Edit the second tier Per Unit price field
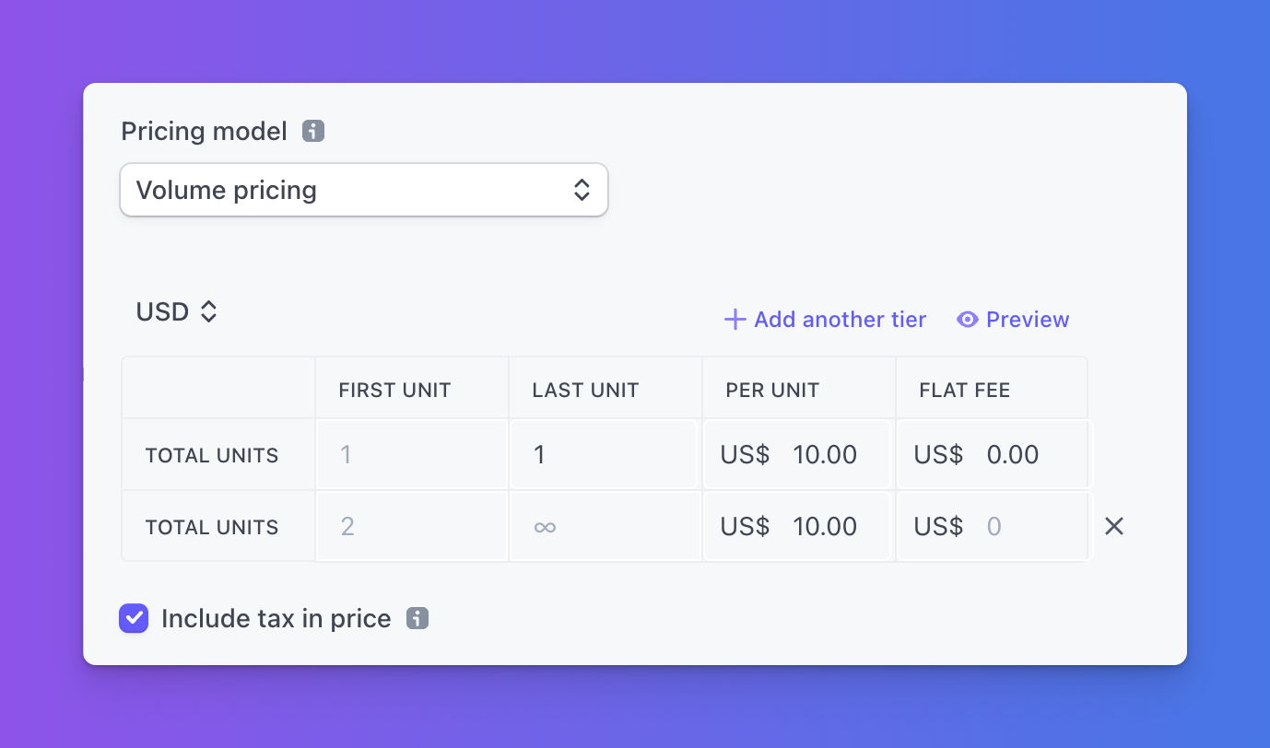The width and height of the screenshot is (1270, 748). click(798, 527)
